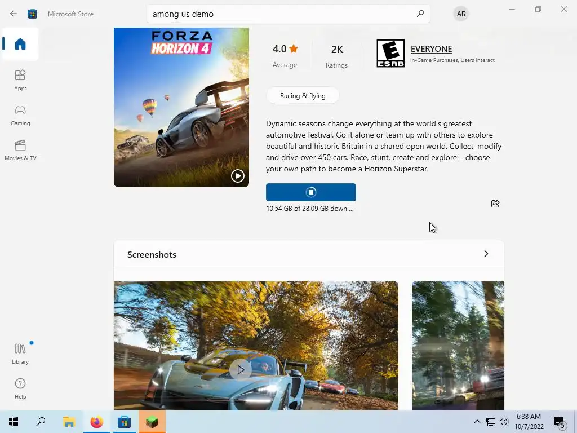Switch to Firefox in the taskbar
Image resolution: width=577 pixels, height=433 pixels.
coord(97,422)
